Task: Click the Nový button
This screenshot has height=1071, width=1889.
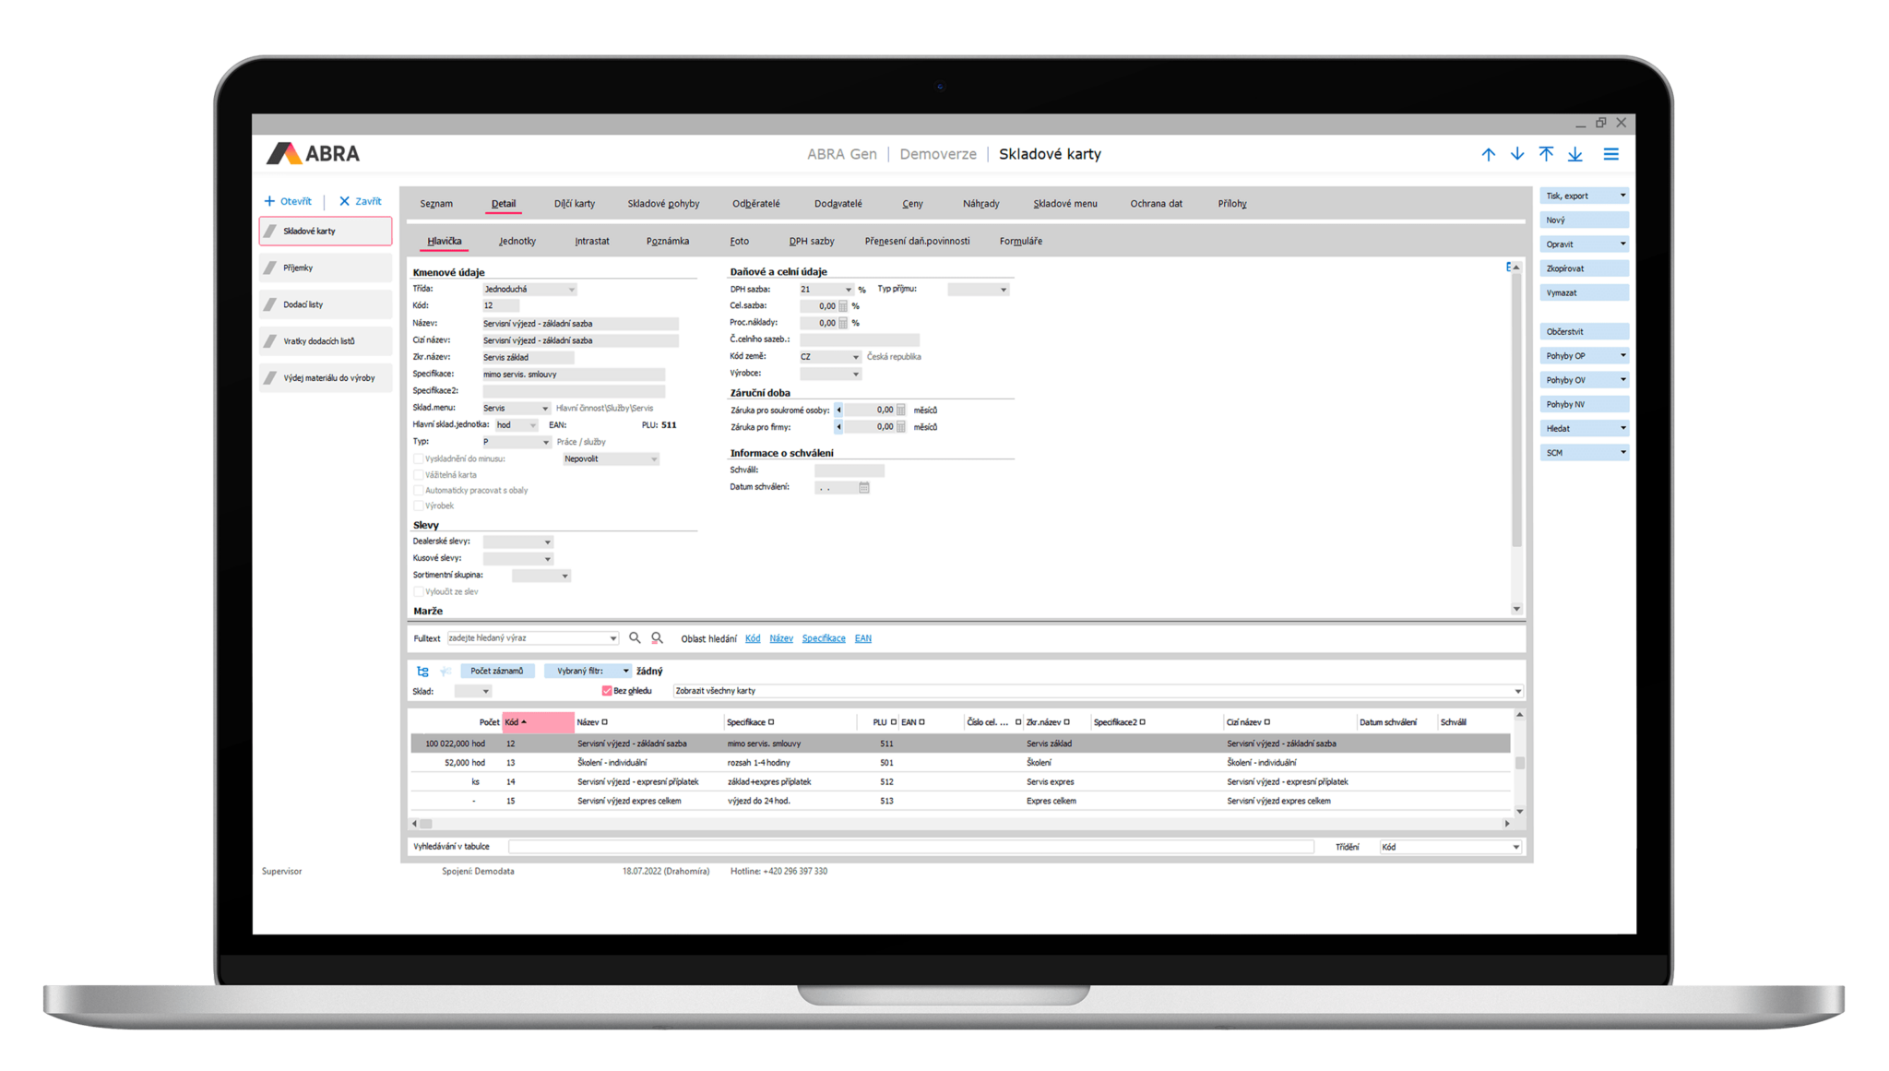Action: 1583,219
